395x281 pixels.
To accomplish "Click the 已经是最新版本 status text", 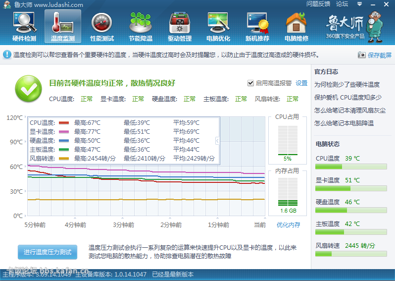I will click(x=173, y=275).
